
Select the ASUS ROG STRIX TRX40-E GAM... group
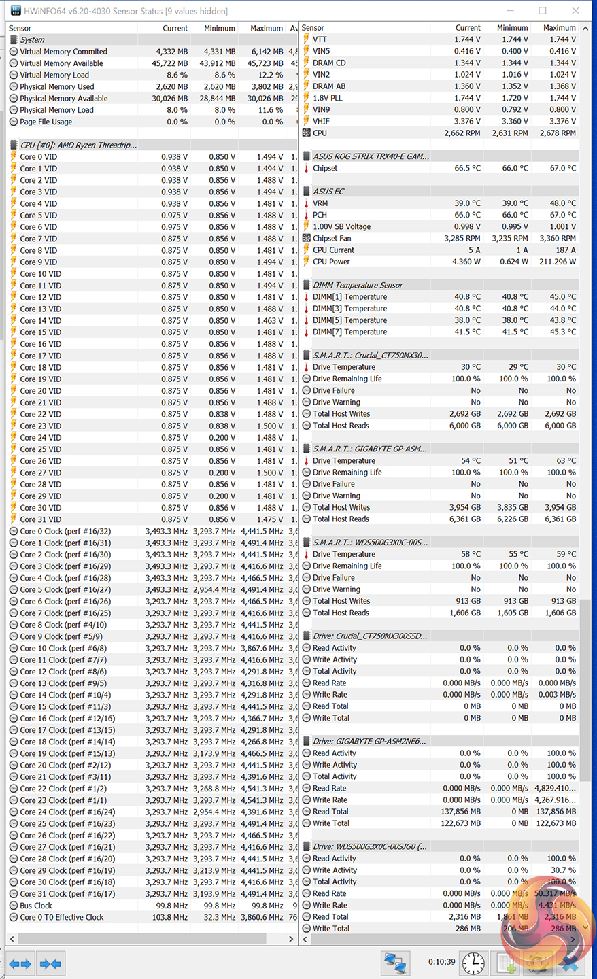tap(439, 156)
